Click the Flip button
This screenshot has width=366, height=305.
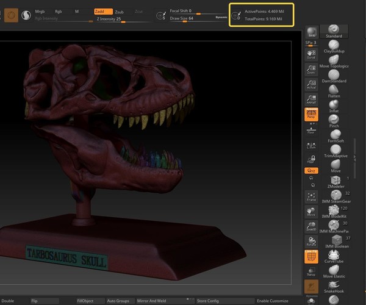click(x=45, y=301)
